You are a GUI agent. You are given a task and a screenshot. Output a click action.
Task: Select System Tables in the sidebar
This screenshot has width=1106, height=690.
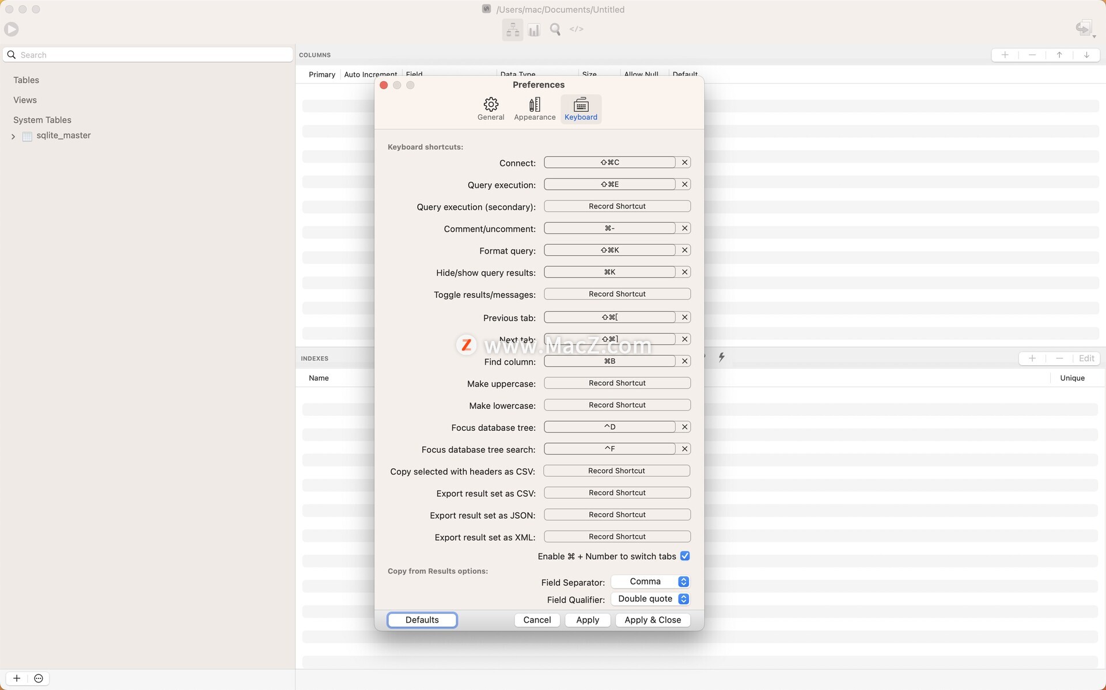(42, 120)
